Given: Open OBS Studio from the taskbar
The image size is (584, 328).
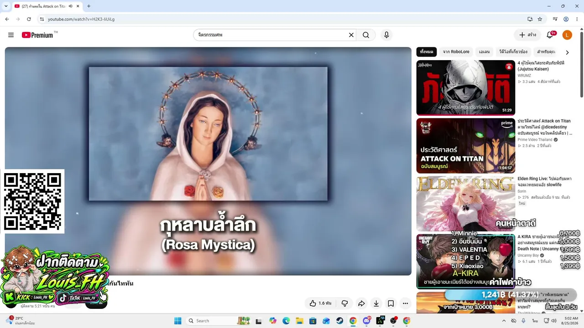Looking at the screenshot, I should 393,321.
